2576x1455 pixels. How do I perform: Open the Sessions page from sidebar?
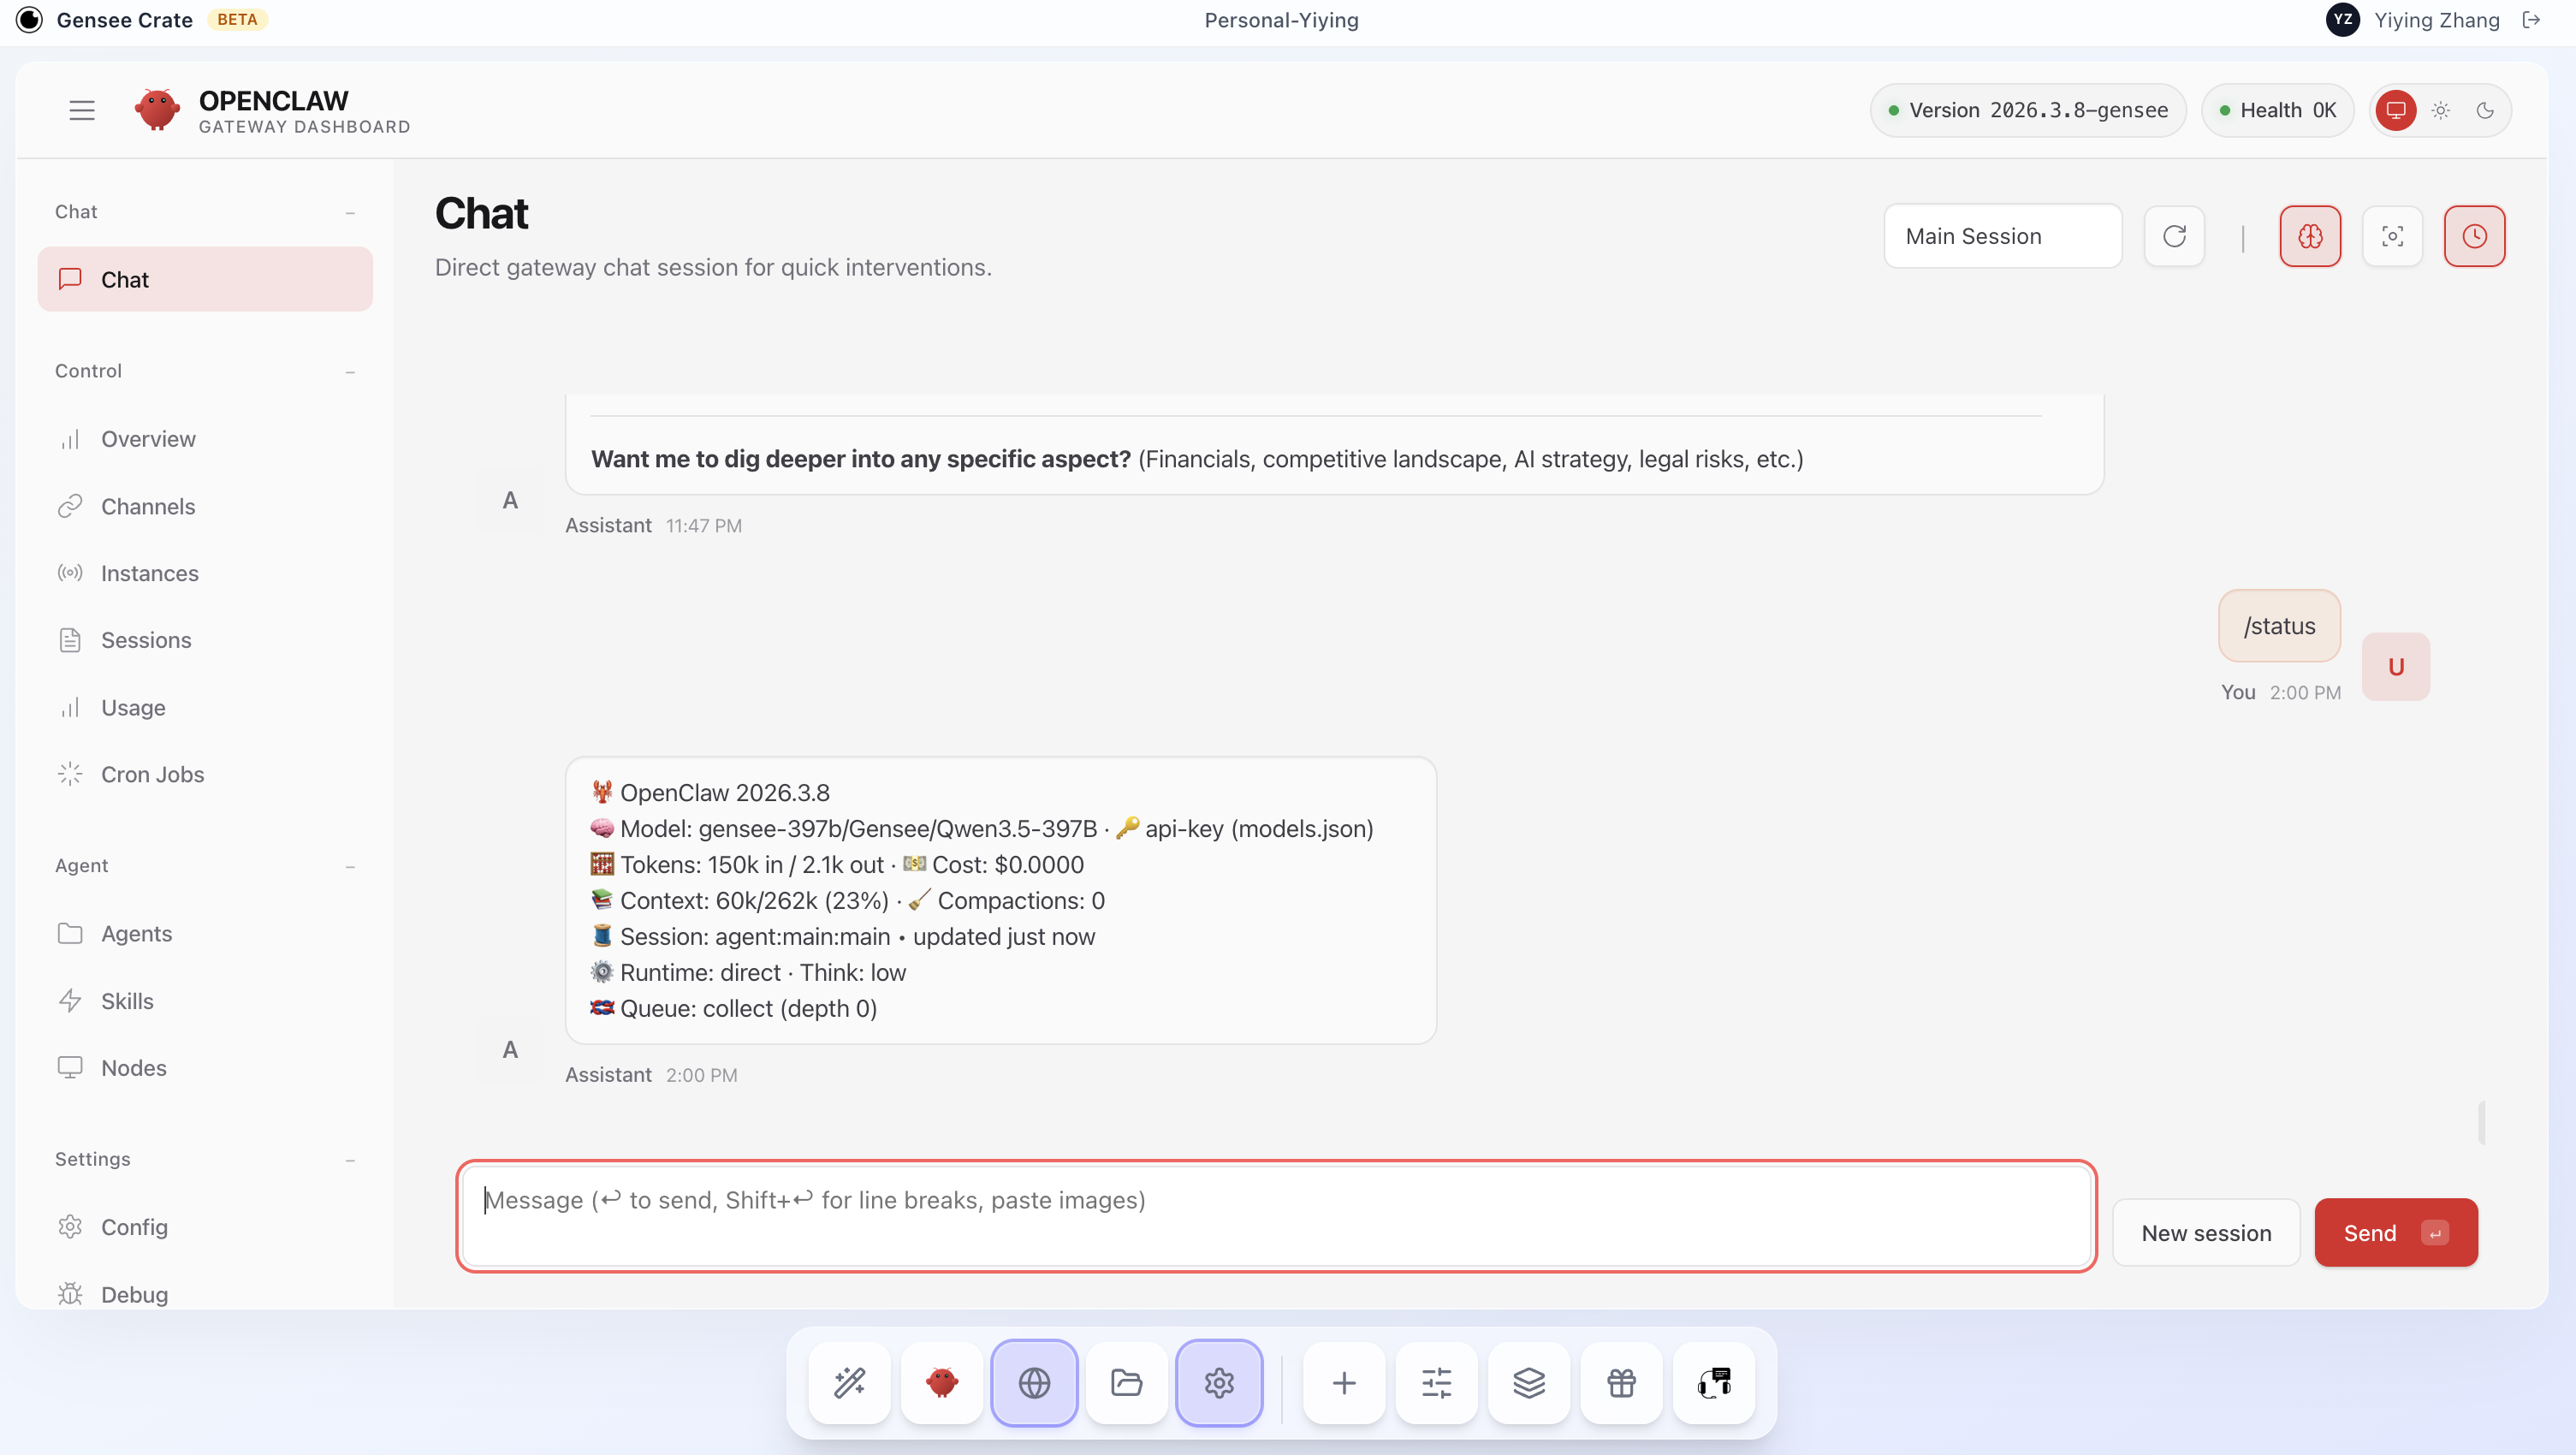[x=146, y=640]
